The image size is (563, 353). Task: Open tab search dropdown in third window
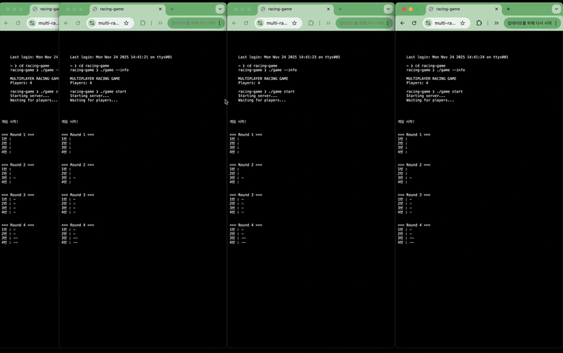click(388, 9)
